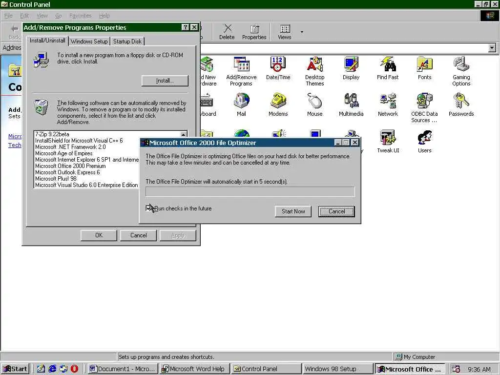
Task: Open the Start menu
Action: click(x=15, y=369)
